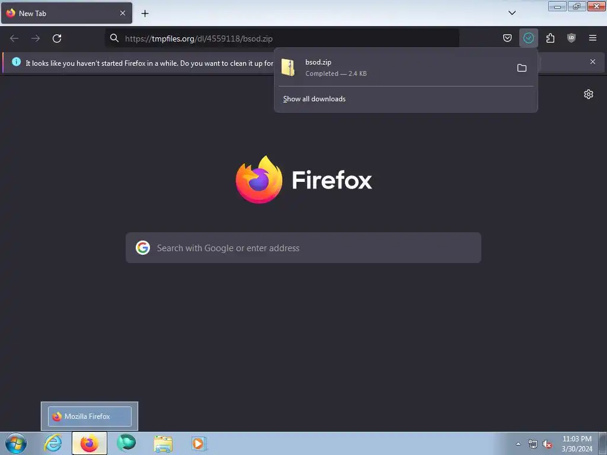The height and width of the screenshot is (455, 607).
Task: Launch Internet Explorer from the taskbar
Action: [x=53, y=443]
